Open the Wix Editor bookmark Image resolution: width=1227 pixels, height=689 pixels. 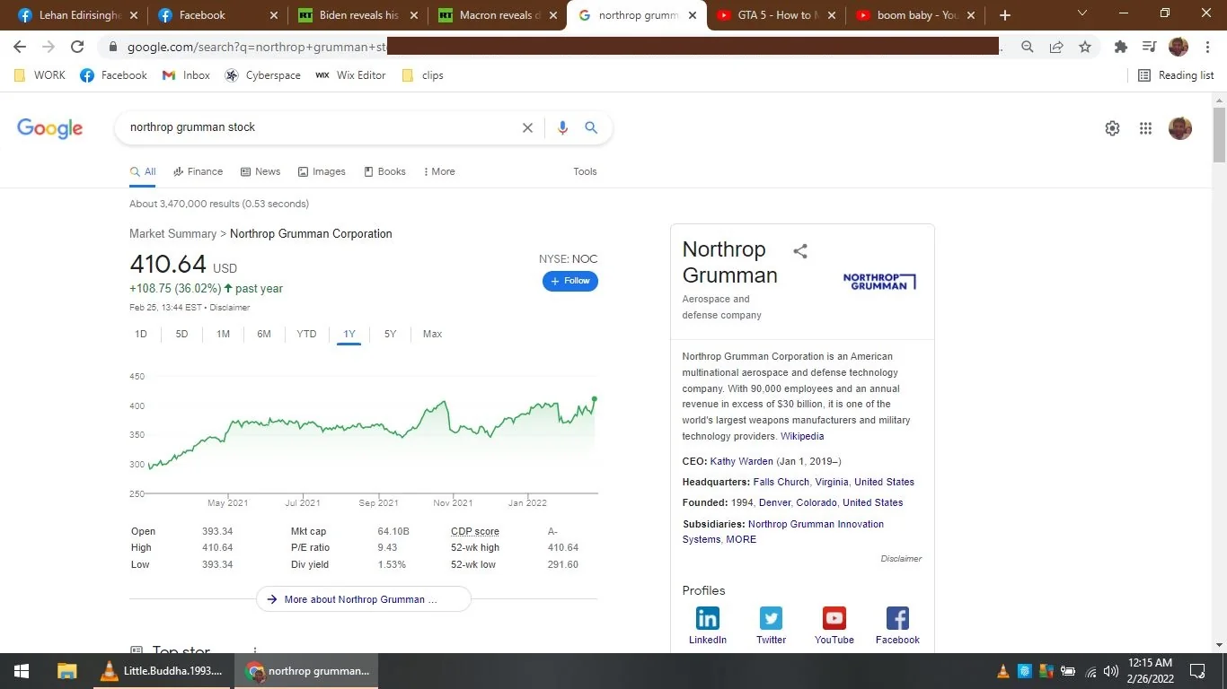[x=350, y=75]
